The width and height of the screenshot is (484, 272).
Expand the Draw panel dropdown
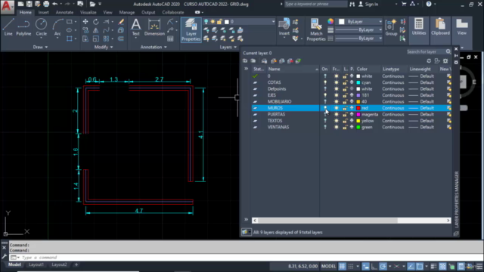(40, 47)
